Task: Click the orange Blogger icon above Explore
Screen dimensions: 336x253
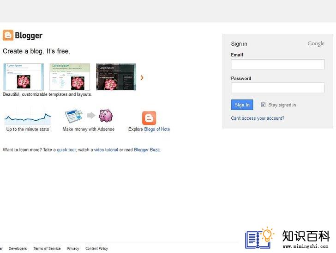Action: pos(149,118)
